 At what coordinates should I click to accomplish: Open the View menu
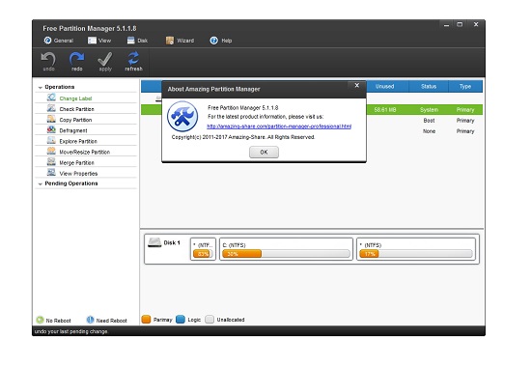[x=99, y=41]
